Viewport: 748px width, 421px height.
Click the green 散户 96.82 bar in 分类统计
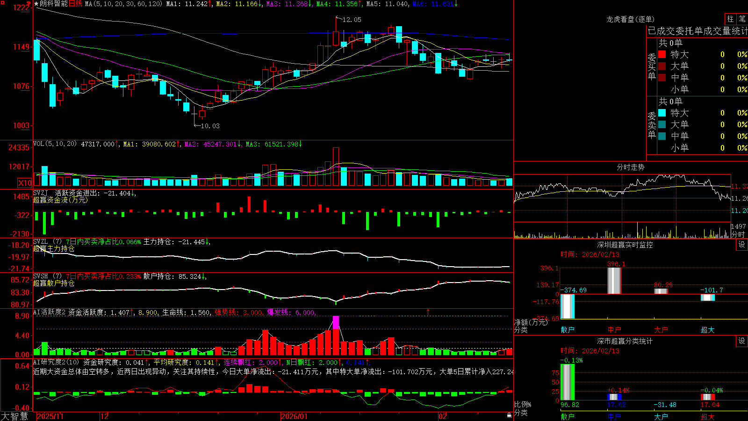click(568, 382)
